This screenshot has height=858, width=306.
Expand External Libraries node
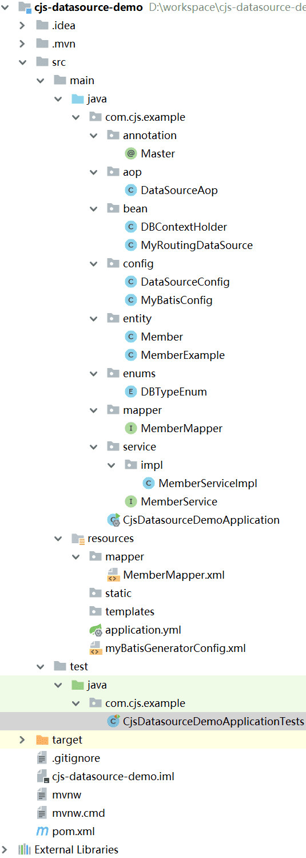5,849
